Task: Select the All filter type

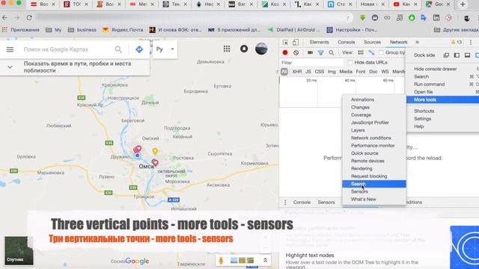Action: [x=284, y=72]
